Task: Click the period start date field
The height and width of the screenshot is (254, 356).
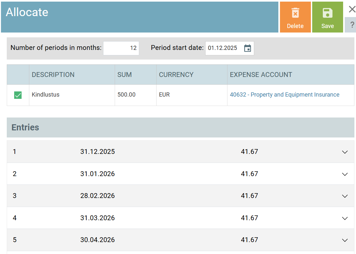Action: [224, 48]
